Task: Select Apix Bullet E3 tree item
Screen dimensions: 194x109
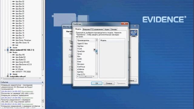Action: 20,60
